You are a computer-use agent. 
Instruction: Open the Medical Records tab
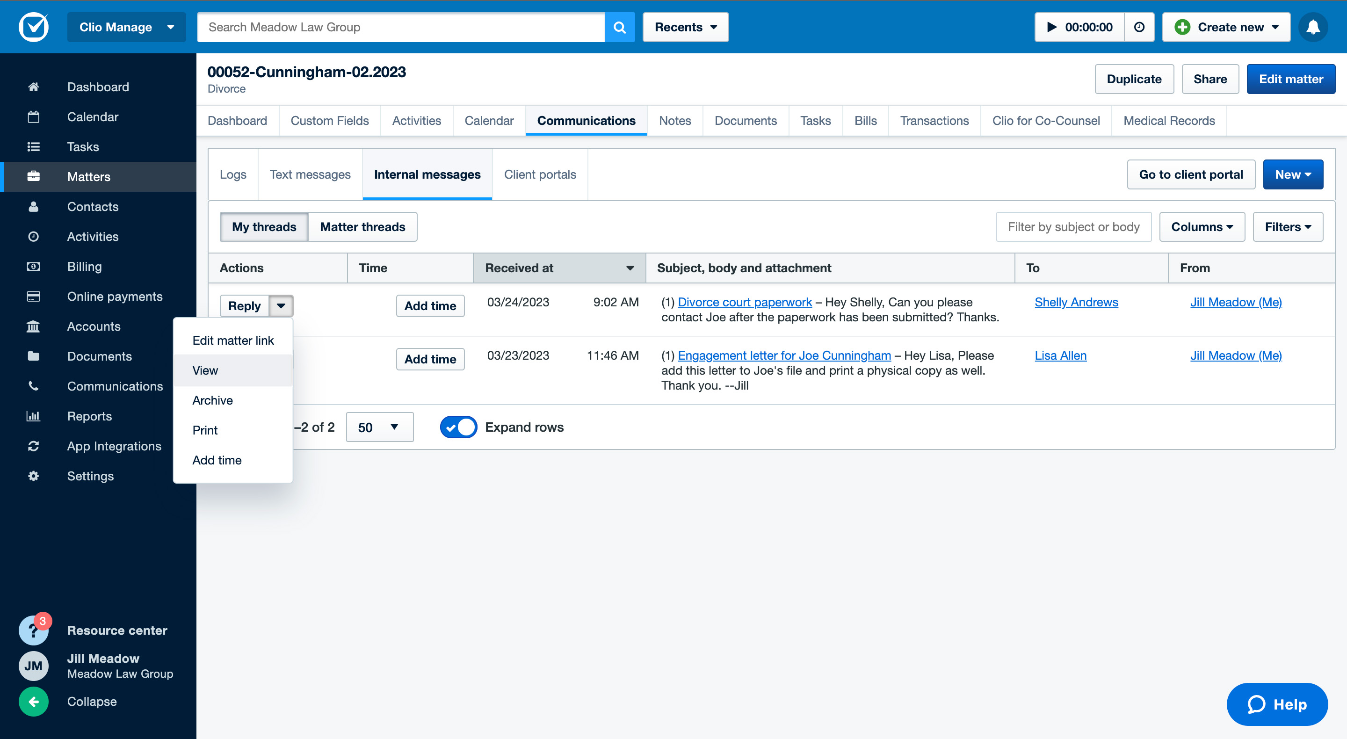point(1169,121)
